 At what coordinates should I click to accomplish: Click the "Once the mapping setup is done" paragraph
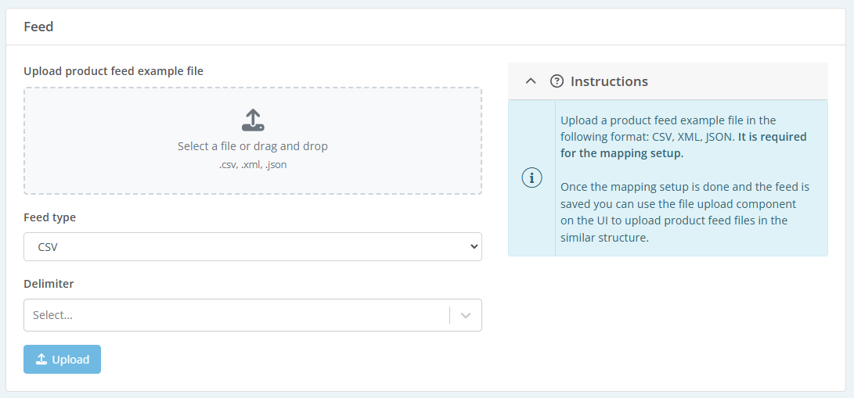click(685, 213)
